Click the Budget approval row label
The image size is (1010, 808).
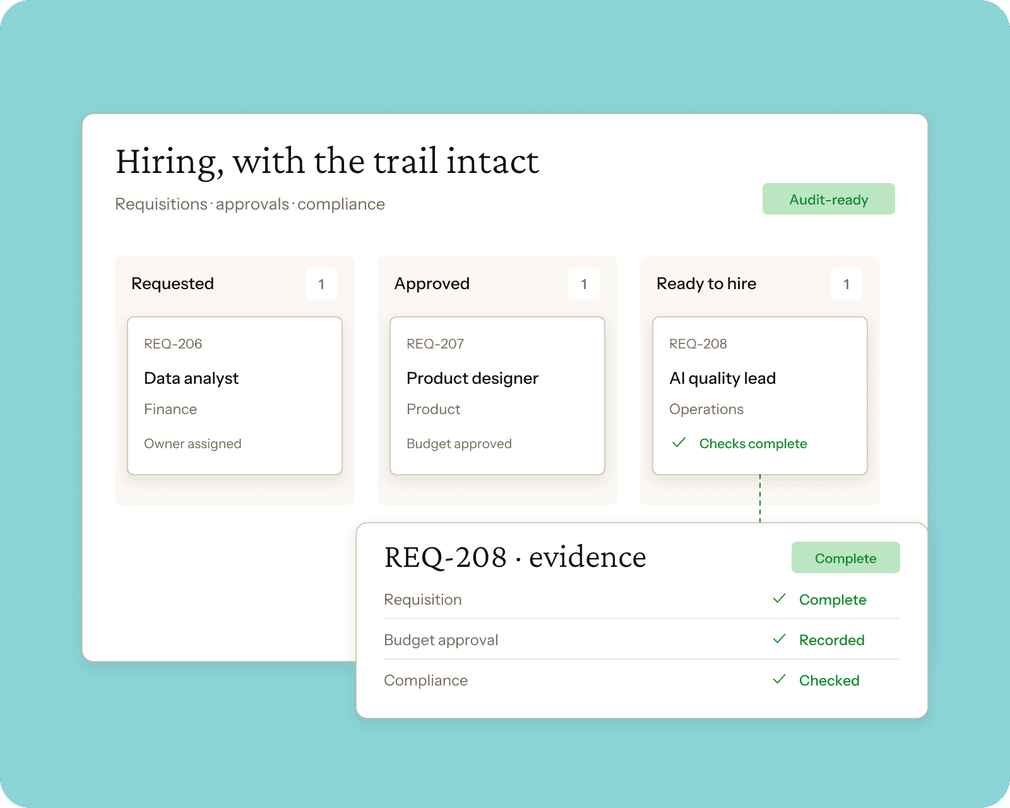441,639
